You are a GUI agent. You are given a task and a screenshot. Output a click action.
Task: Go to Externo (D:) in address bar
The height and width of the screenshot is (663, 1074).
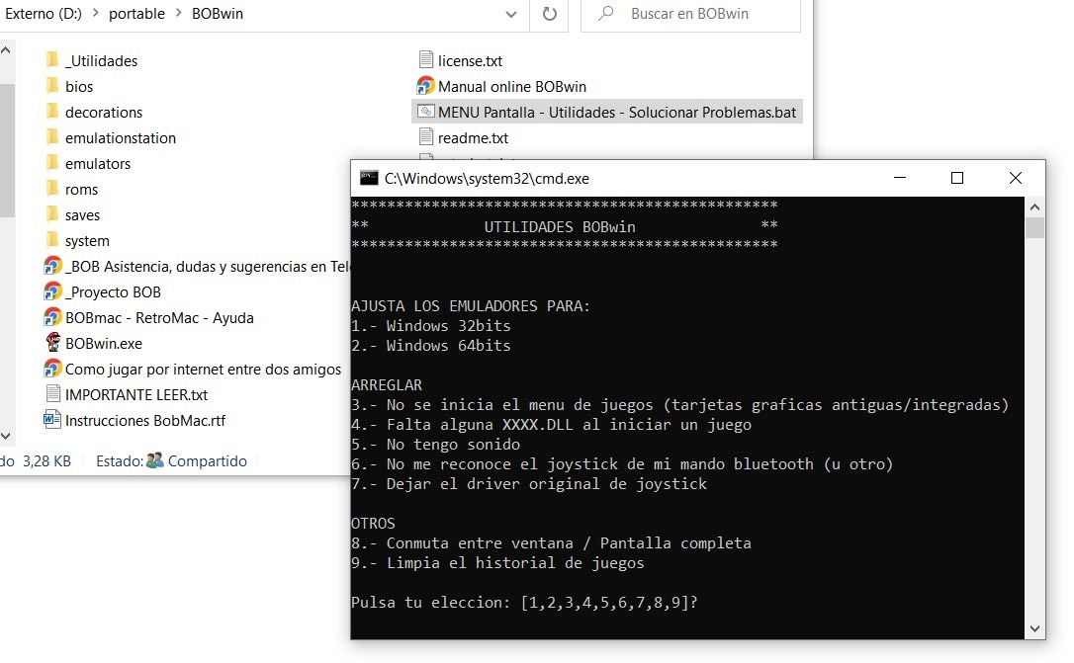coord(43,14)
